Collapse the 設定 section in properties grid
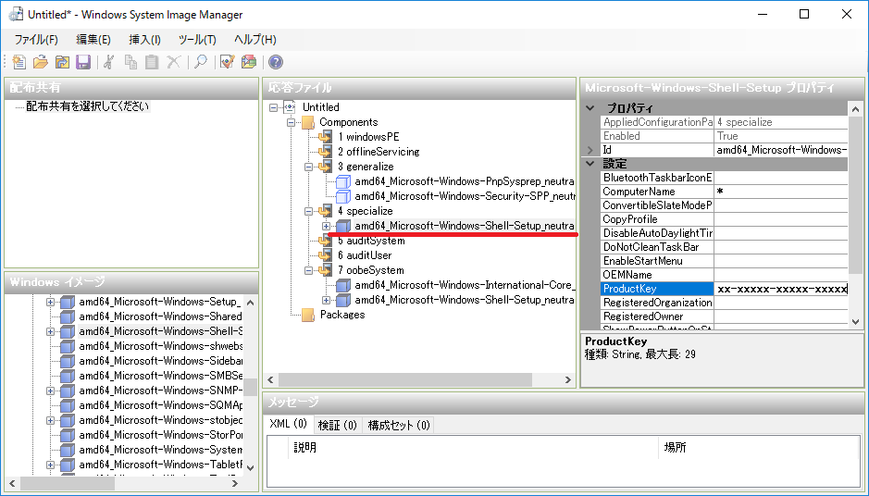Image resolution: width=869 pixels, height=496 pixels. point(590,164)
